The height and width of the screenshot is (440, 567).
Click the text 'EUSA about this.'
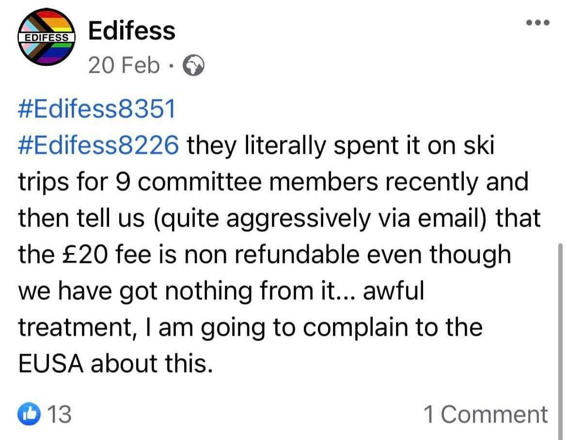tap(115, 363)
